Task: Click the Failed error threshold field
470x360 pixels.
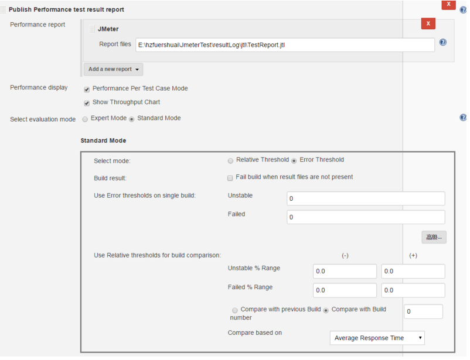Action: pos(366,217)
